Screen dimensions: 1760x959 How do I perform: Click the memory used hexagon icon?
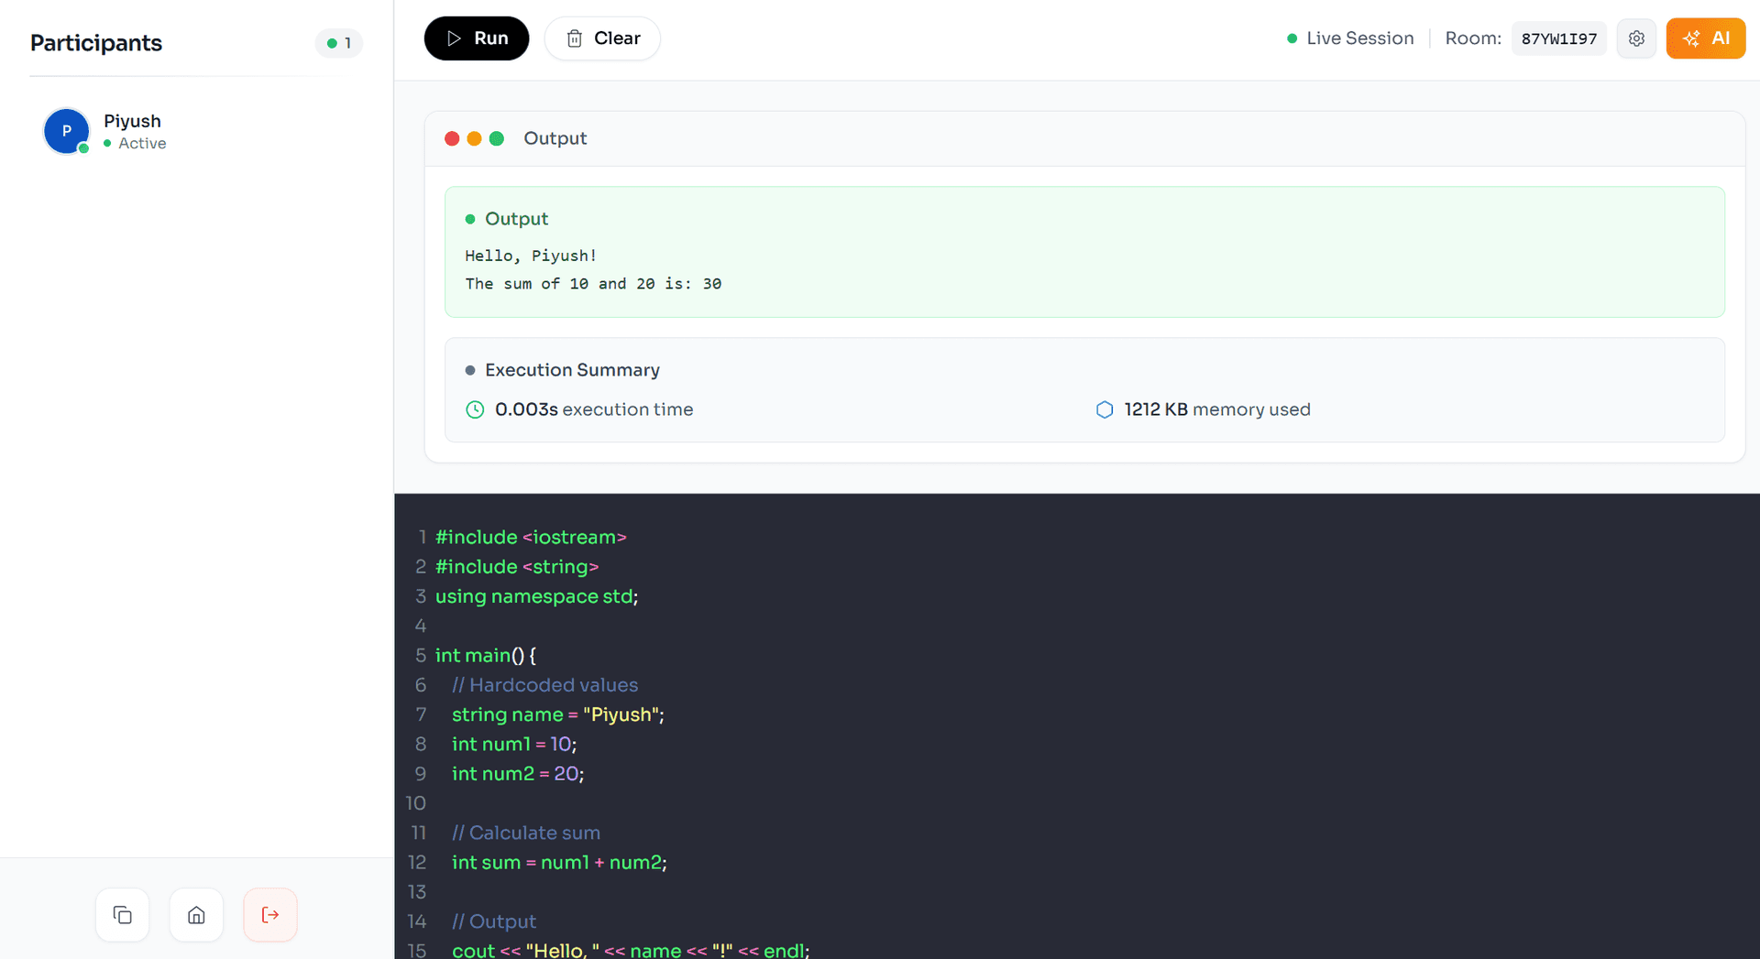pos(1105,409)
